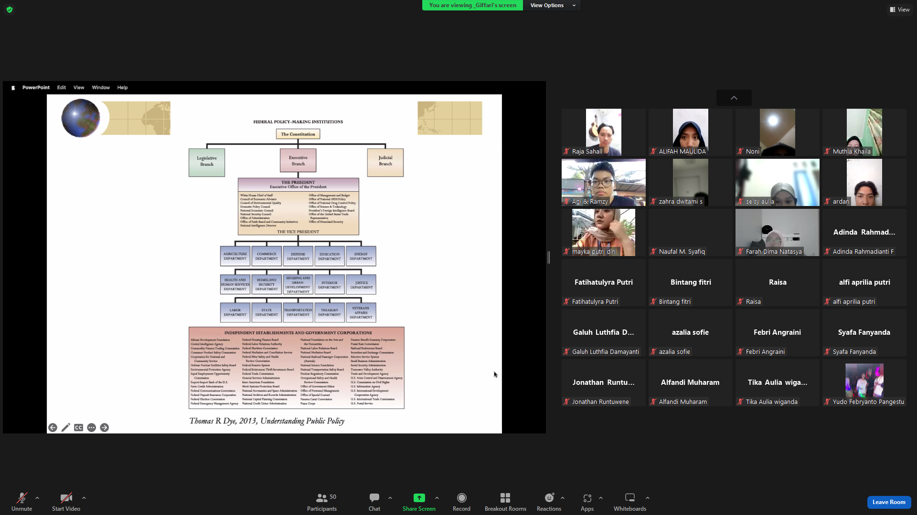The height and width of the screenshot is (515, 917).
Task: Toggle slide closed captions CC icon
Action: coord(79,428)
